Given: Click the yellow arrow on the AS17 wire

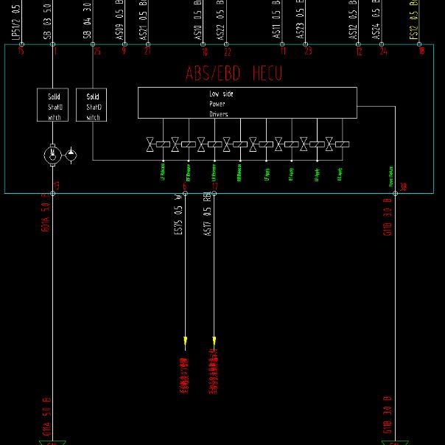Looking at the screenshot, I should (214, 343).
